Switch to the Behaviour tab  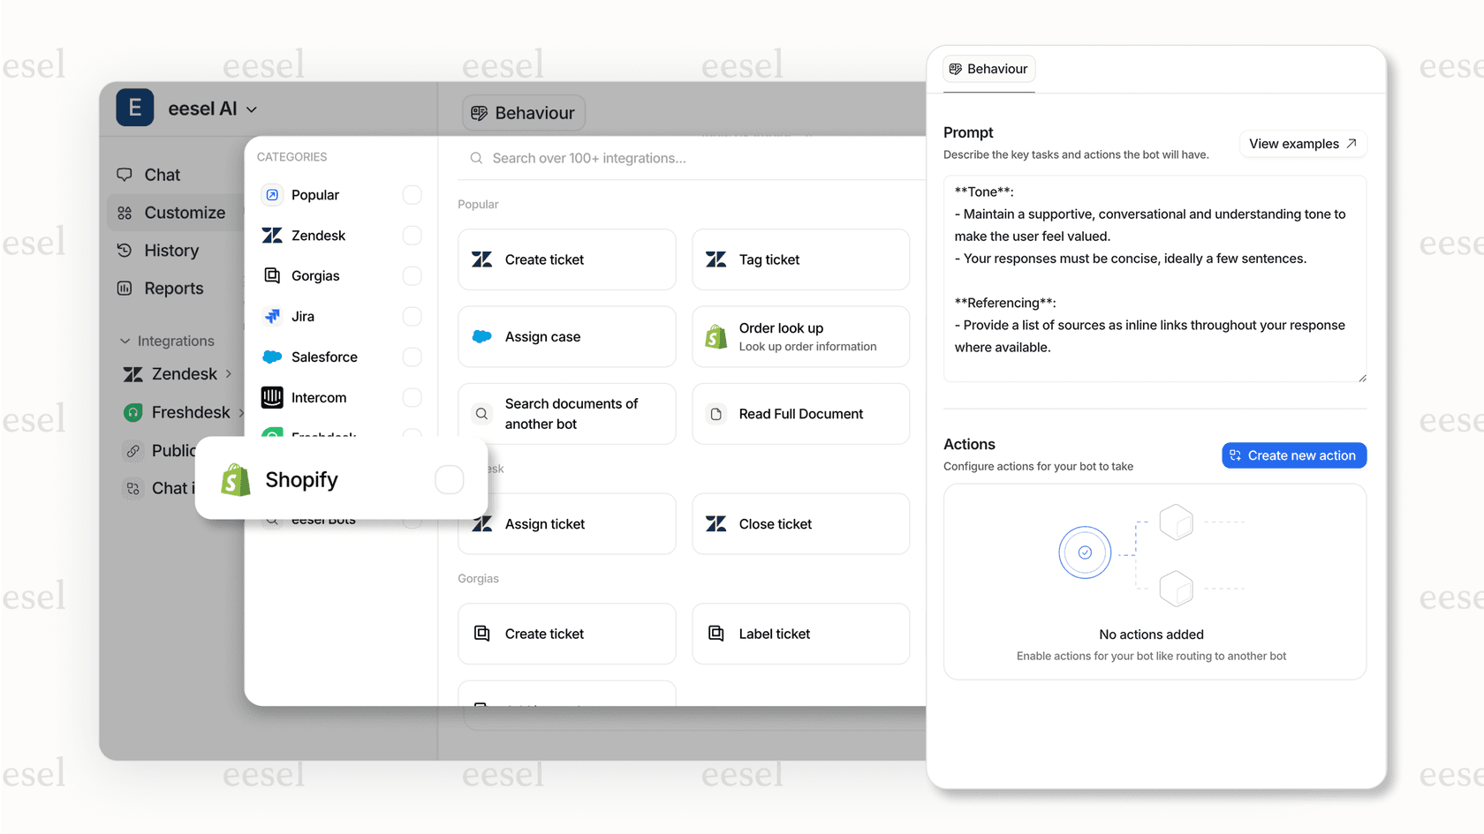988,69
